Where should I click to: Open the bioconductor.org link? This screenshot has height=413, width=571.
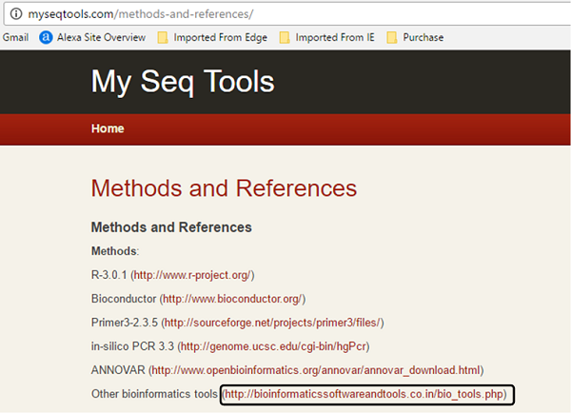coord(232,299)
